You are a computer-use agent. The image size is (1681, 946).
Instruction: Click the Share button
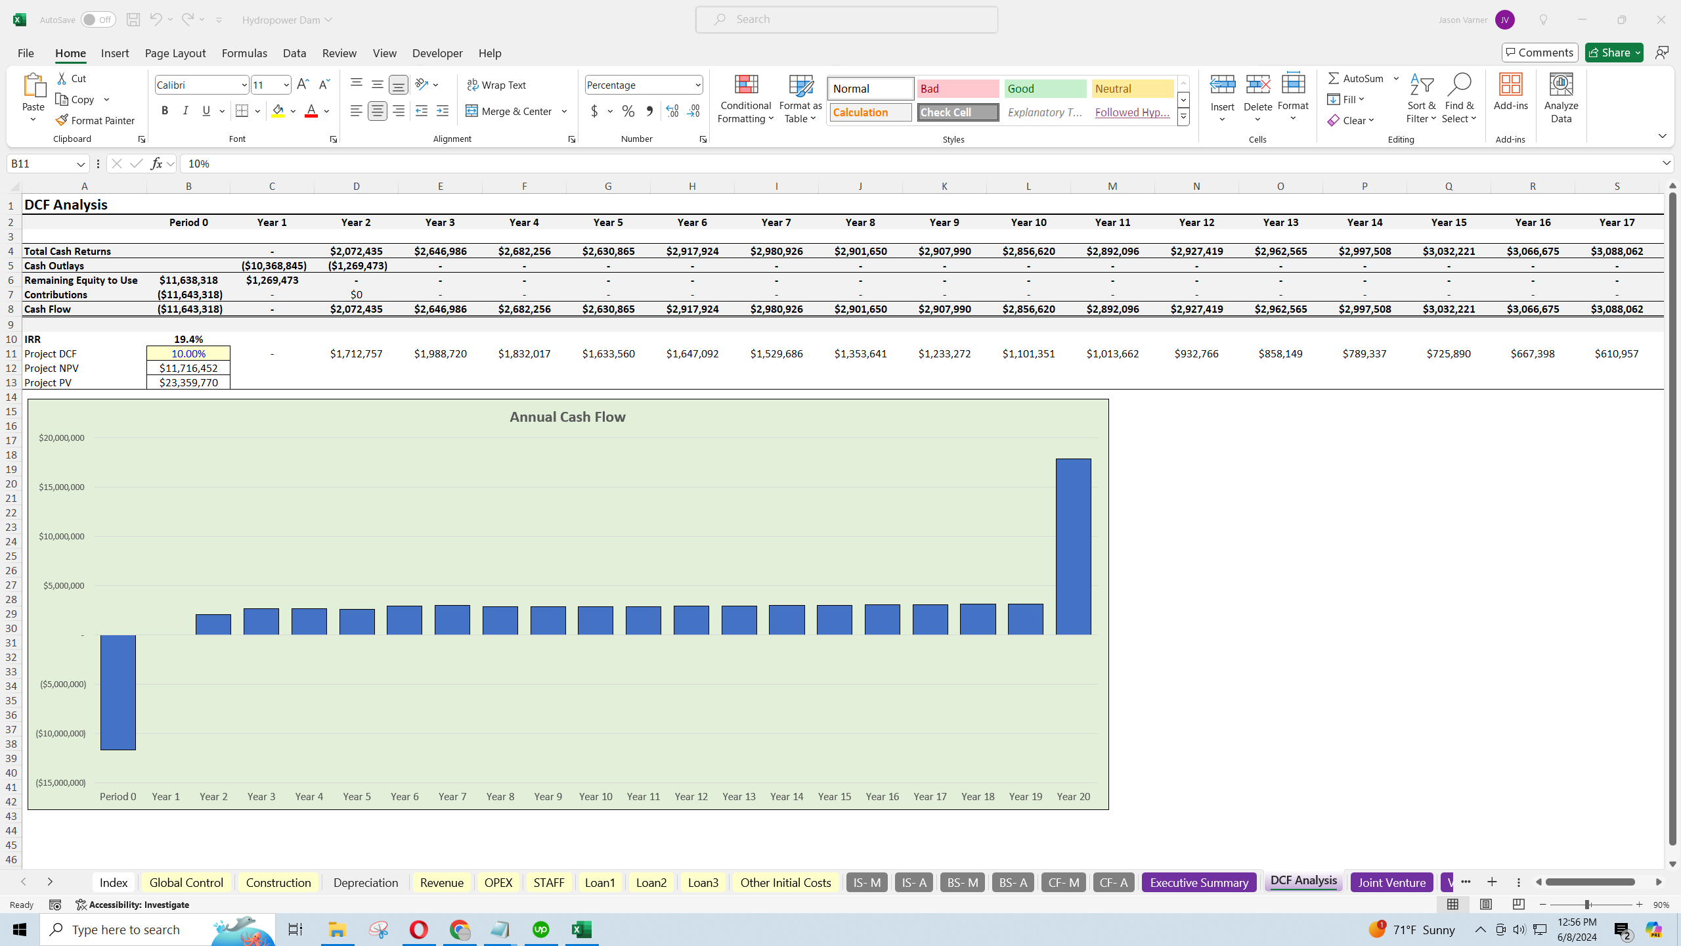1613,53
